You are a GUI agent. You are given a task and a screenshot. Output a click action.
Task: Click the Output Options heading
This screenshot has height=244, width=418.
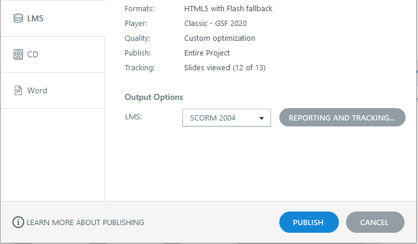tap(154, 97)
